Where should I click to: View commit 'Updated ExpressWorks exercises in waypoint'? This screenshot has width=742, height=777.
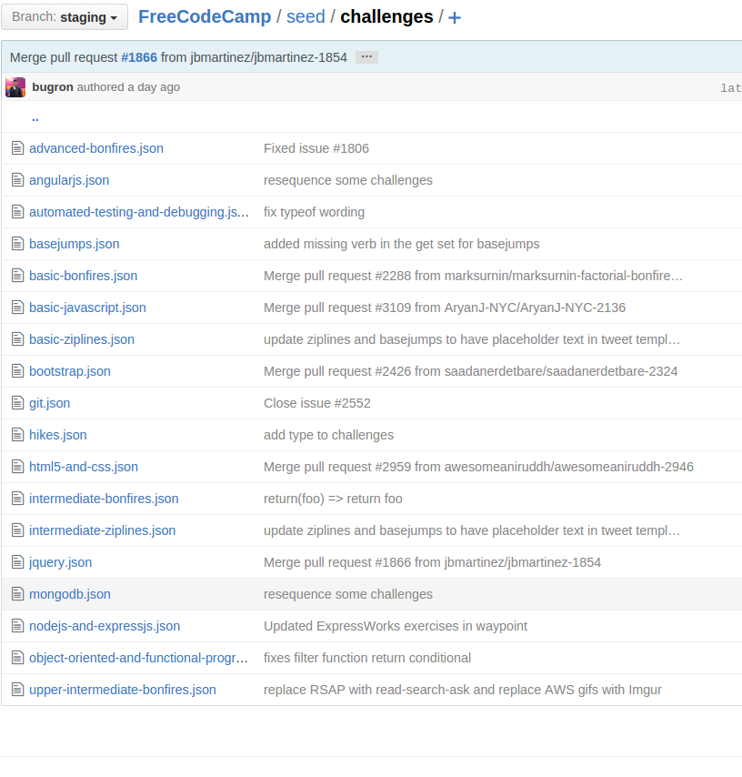click(x=396, y=626)
